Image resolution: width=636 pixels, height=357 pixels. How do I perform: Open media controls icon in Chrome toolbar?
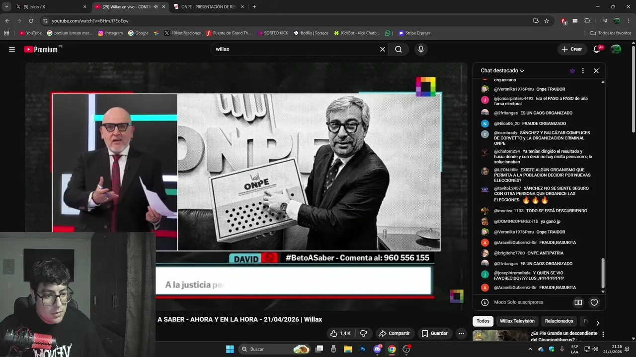tap(605, 21)
